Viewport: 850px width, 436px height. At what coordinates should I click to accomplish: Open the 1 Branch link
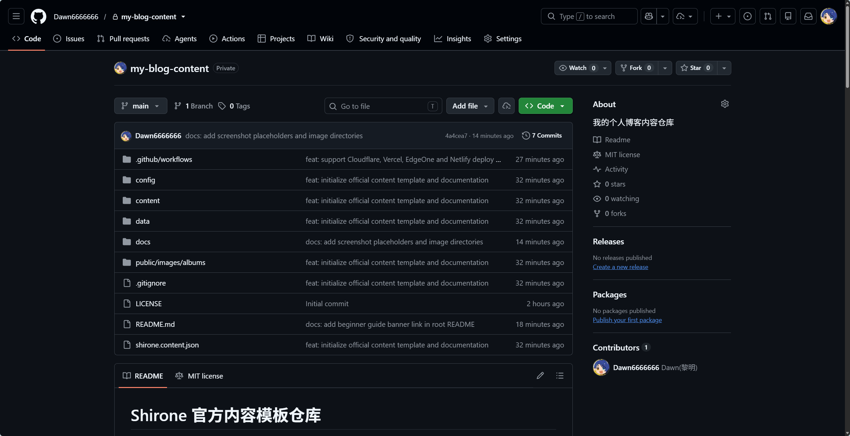click(193, 106)
